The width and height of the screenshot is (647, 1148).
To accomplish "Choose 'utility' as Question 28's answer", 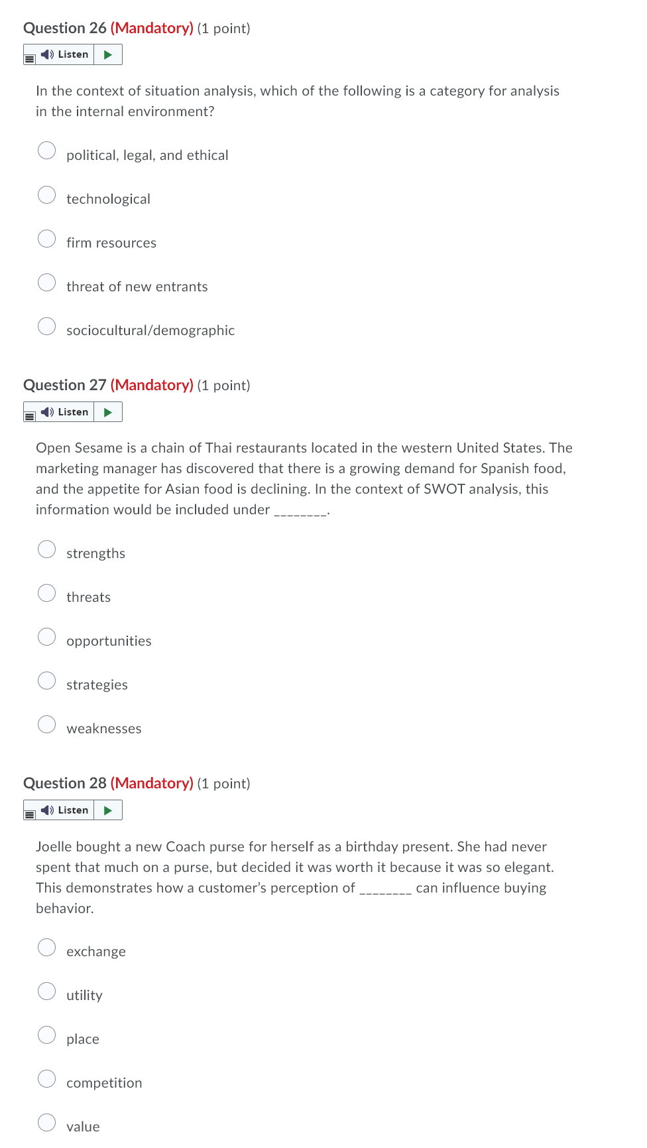I will [x=47, y=991].
